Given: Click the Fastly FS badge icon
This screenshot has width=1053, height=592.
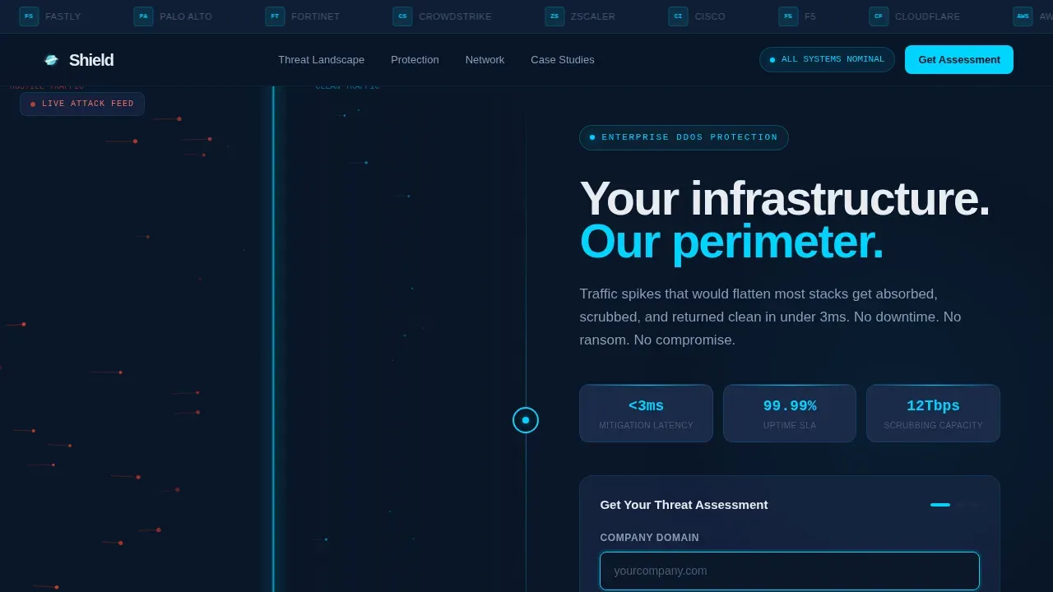Looking at the screenshot, I should [x=29, y=16].
